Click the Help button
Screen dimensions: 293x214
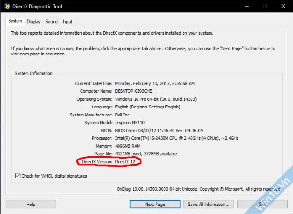[31, 204]
